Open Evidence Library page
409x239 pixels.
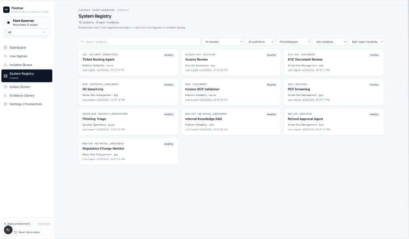click(27, 96)
